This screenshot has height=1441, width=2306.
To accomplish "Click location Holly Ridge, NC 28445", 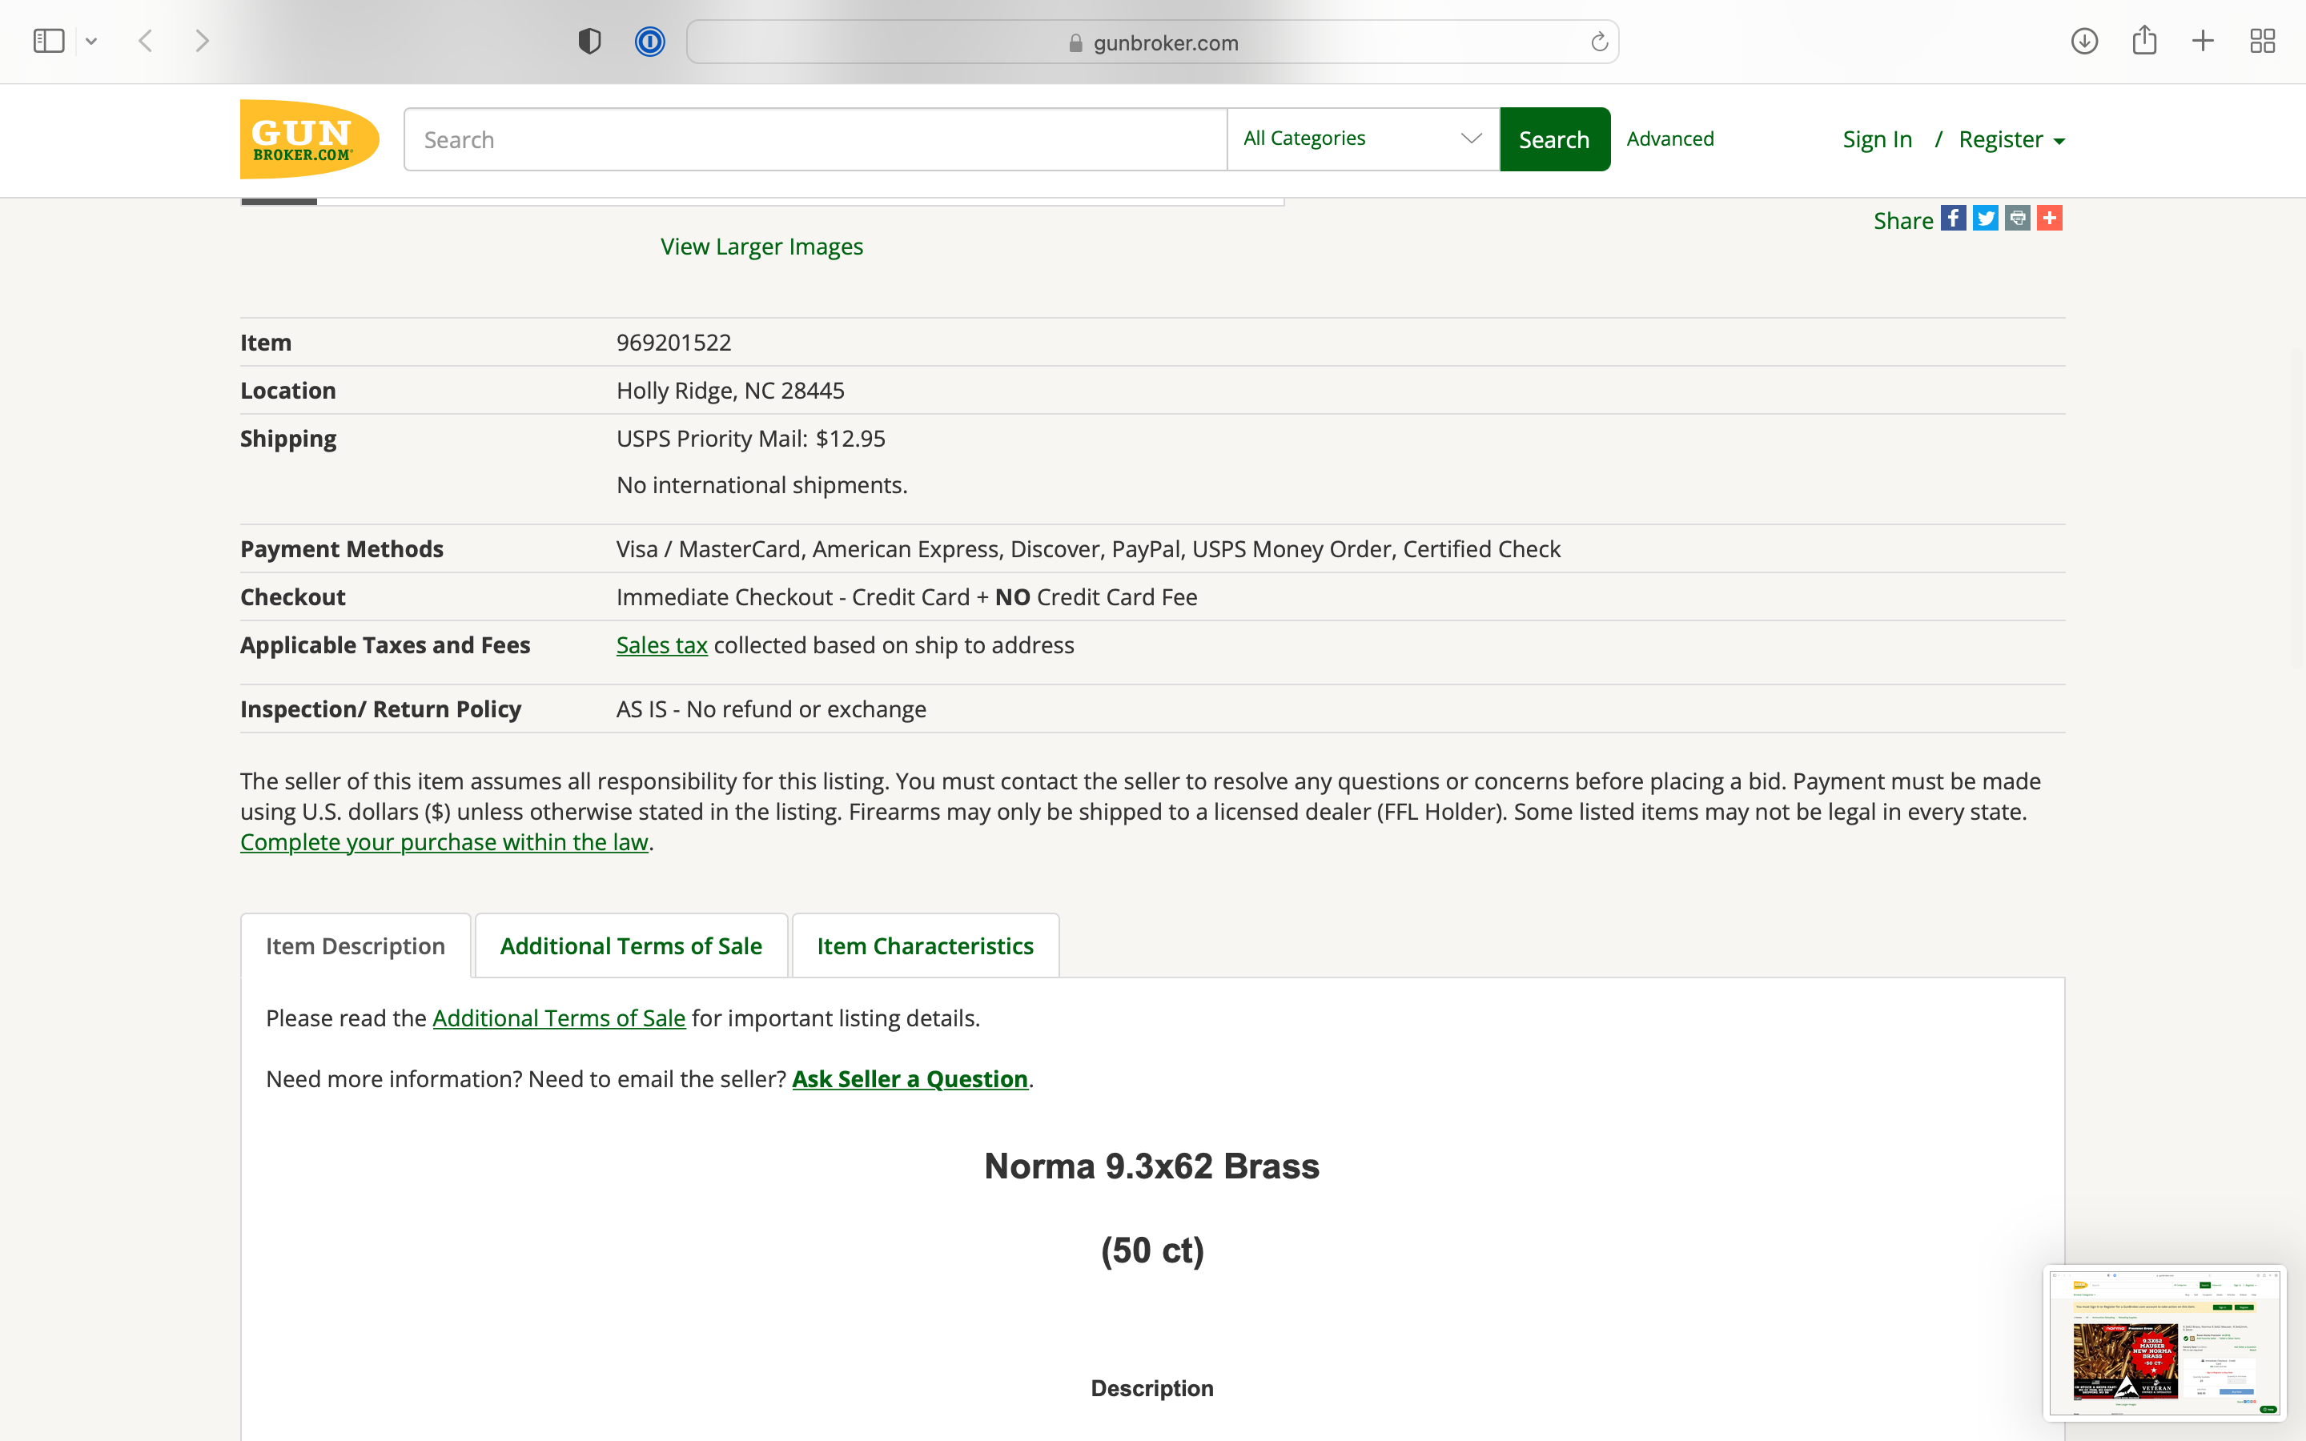I will (730, 391).
